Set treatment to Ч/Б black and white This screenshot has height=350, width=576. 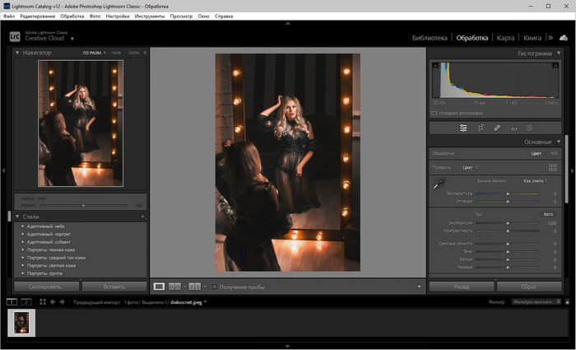(554, 154)
